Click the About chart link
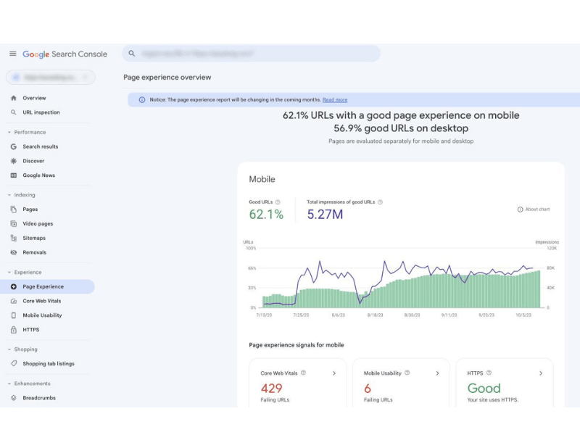Screen dimensions: 580x435 pos(534,210)
